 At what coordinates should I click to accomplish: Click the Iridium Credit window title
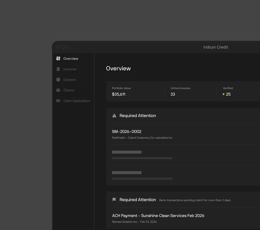[x=216, y=47]
